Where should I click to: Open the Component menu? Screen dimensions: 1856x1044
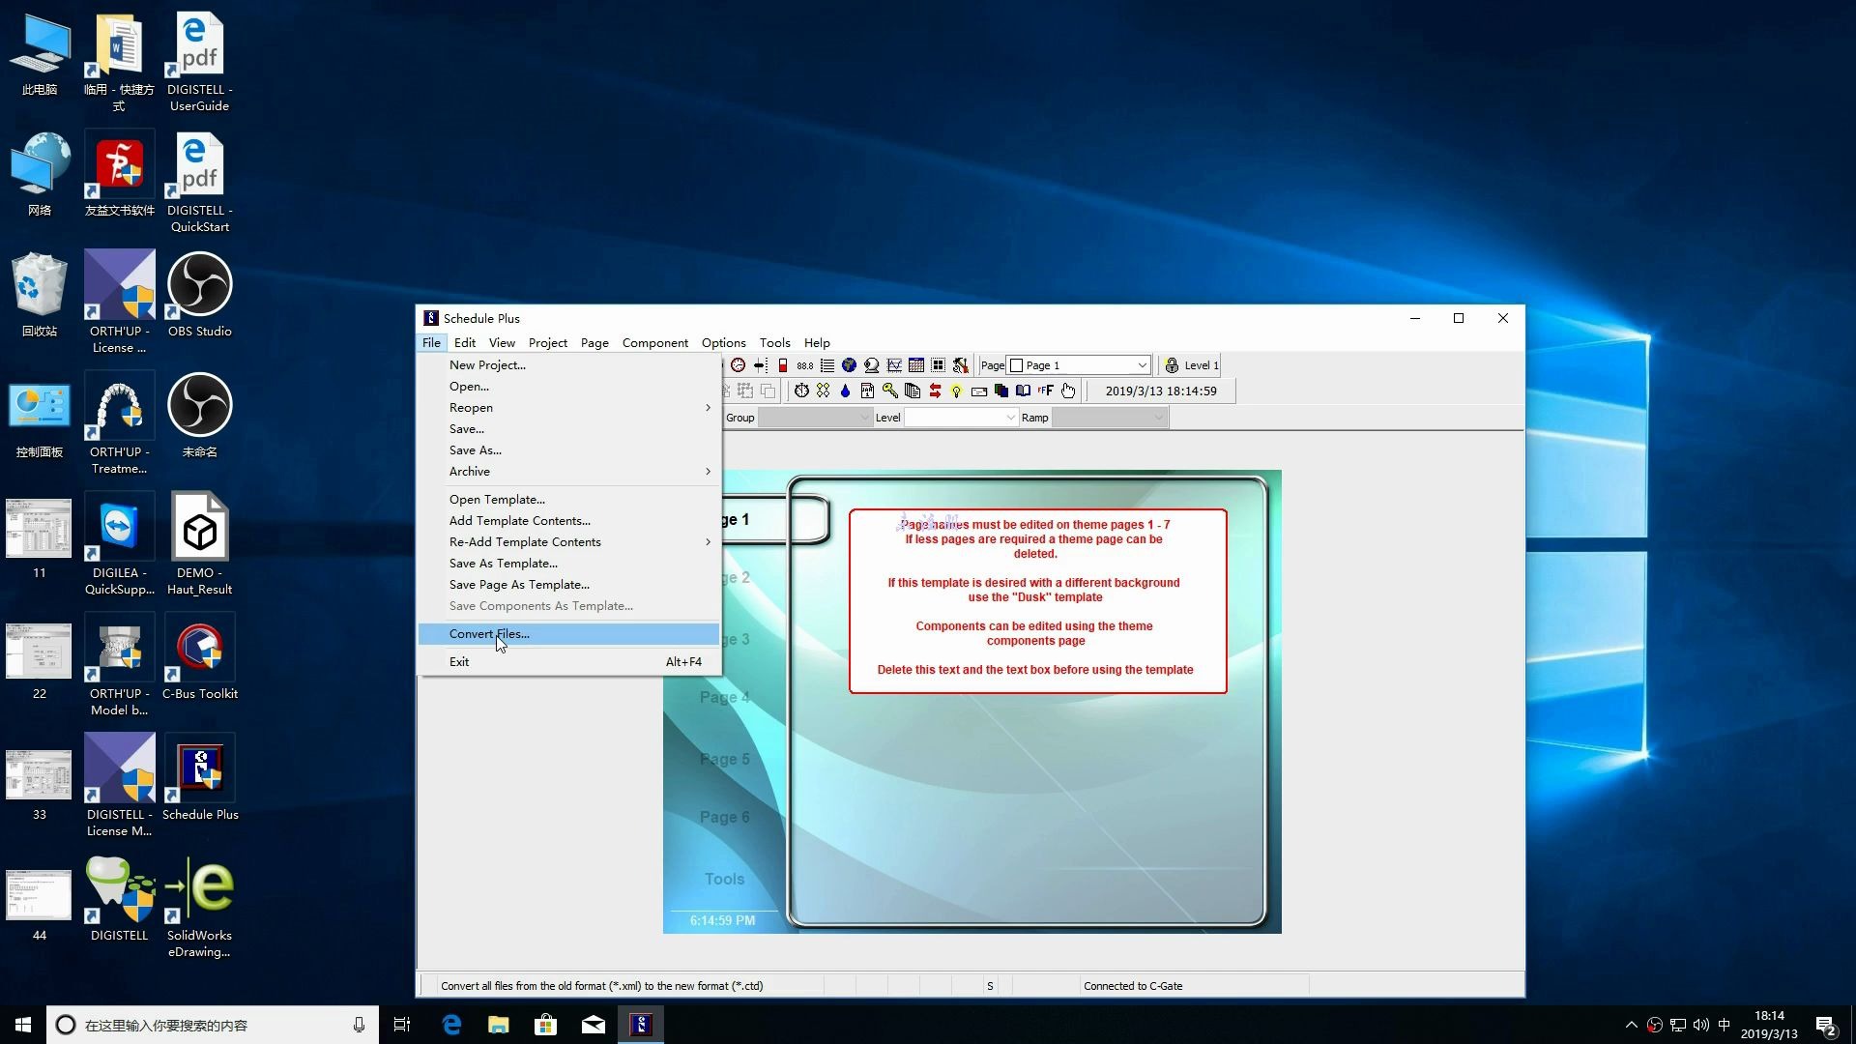(655, 343)
